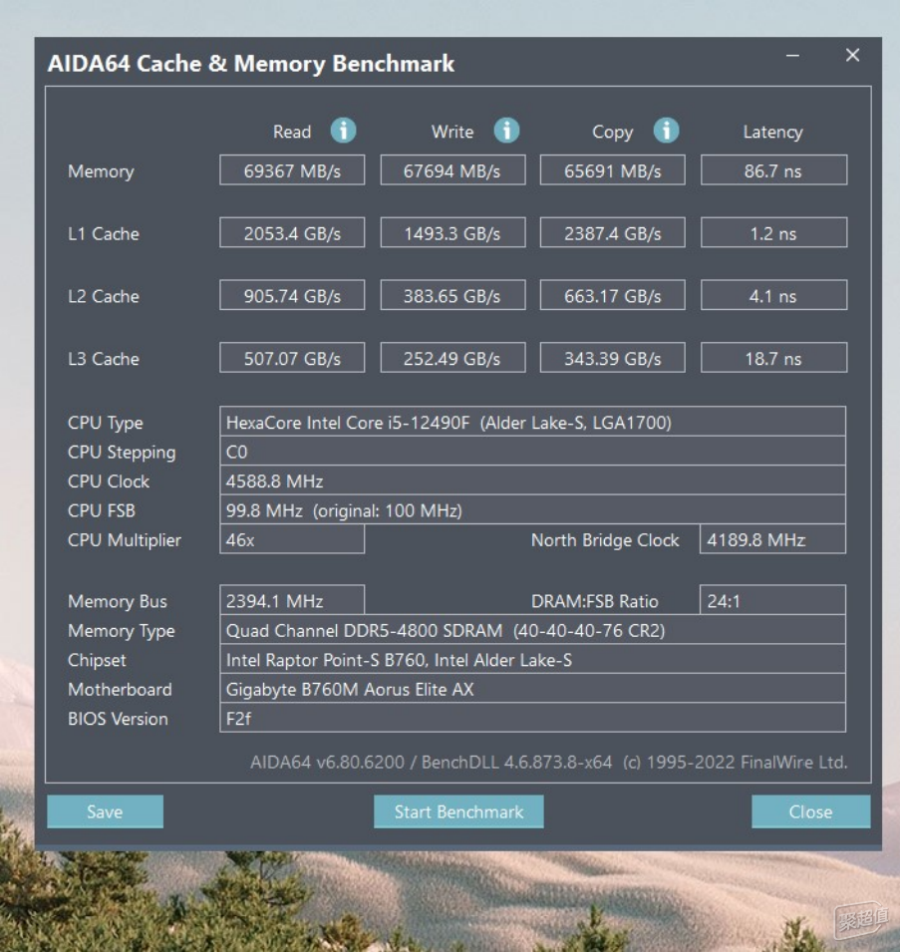The height and width of the screenshot is (952, 900).
Task: Click the CPU Clock label
Action: [108, 481]
